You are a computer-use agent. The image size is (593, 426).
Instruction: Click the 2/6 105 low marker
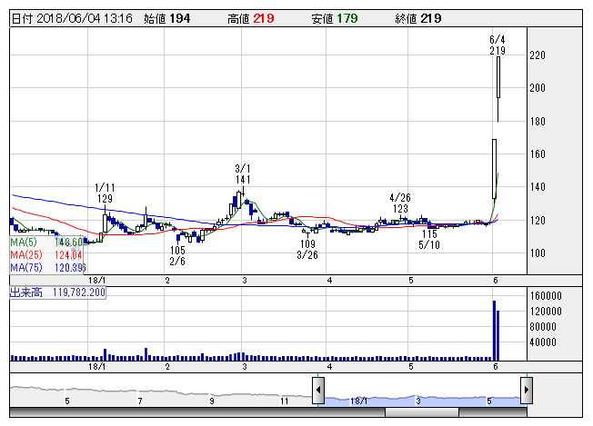(177, 255)
